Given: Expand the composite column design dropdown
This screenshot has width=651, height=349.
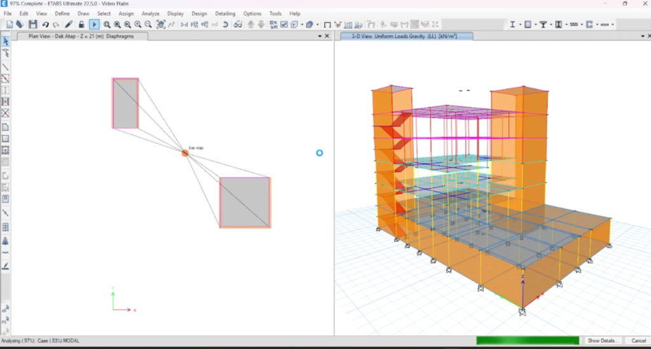Looking at the screenshot, I should coord(566,25).
